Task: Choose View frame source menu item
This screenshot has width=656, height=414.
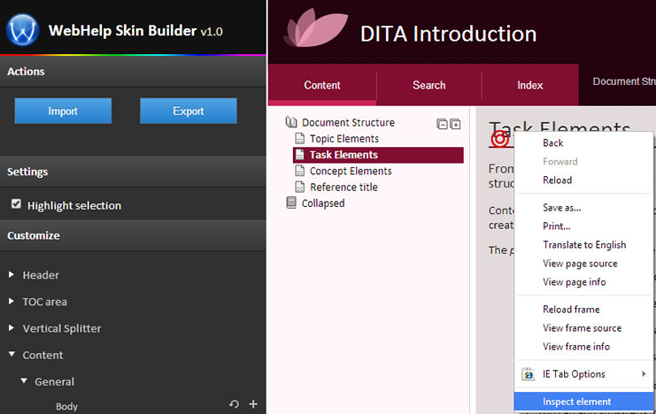Action: [x=583, y=328]
